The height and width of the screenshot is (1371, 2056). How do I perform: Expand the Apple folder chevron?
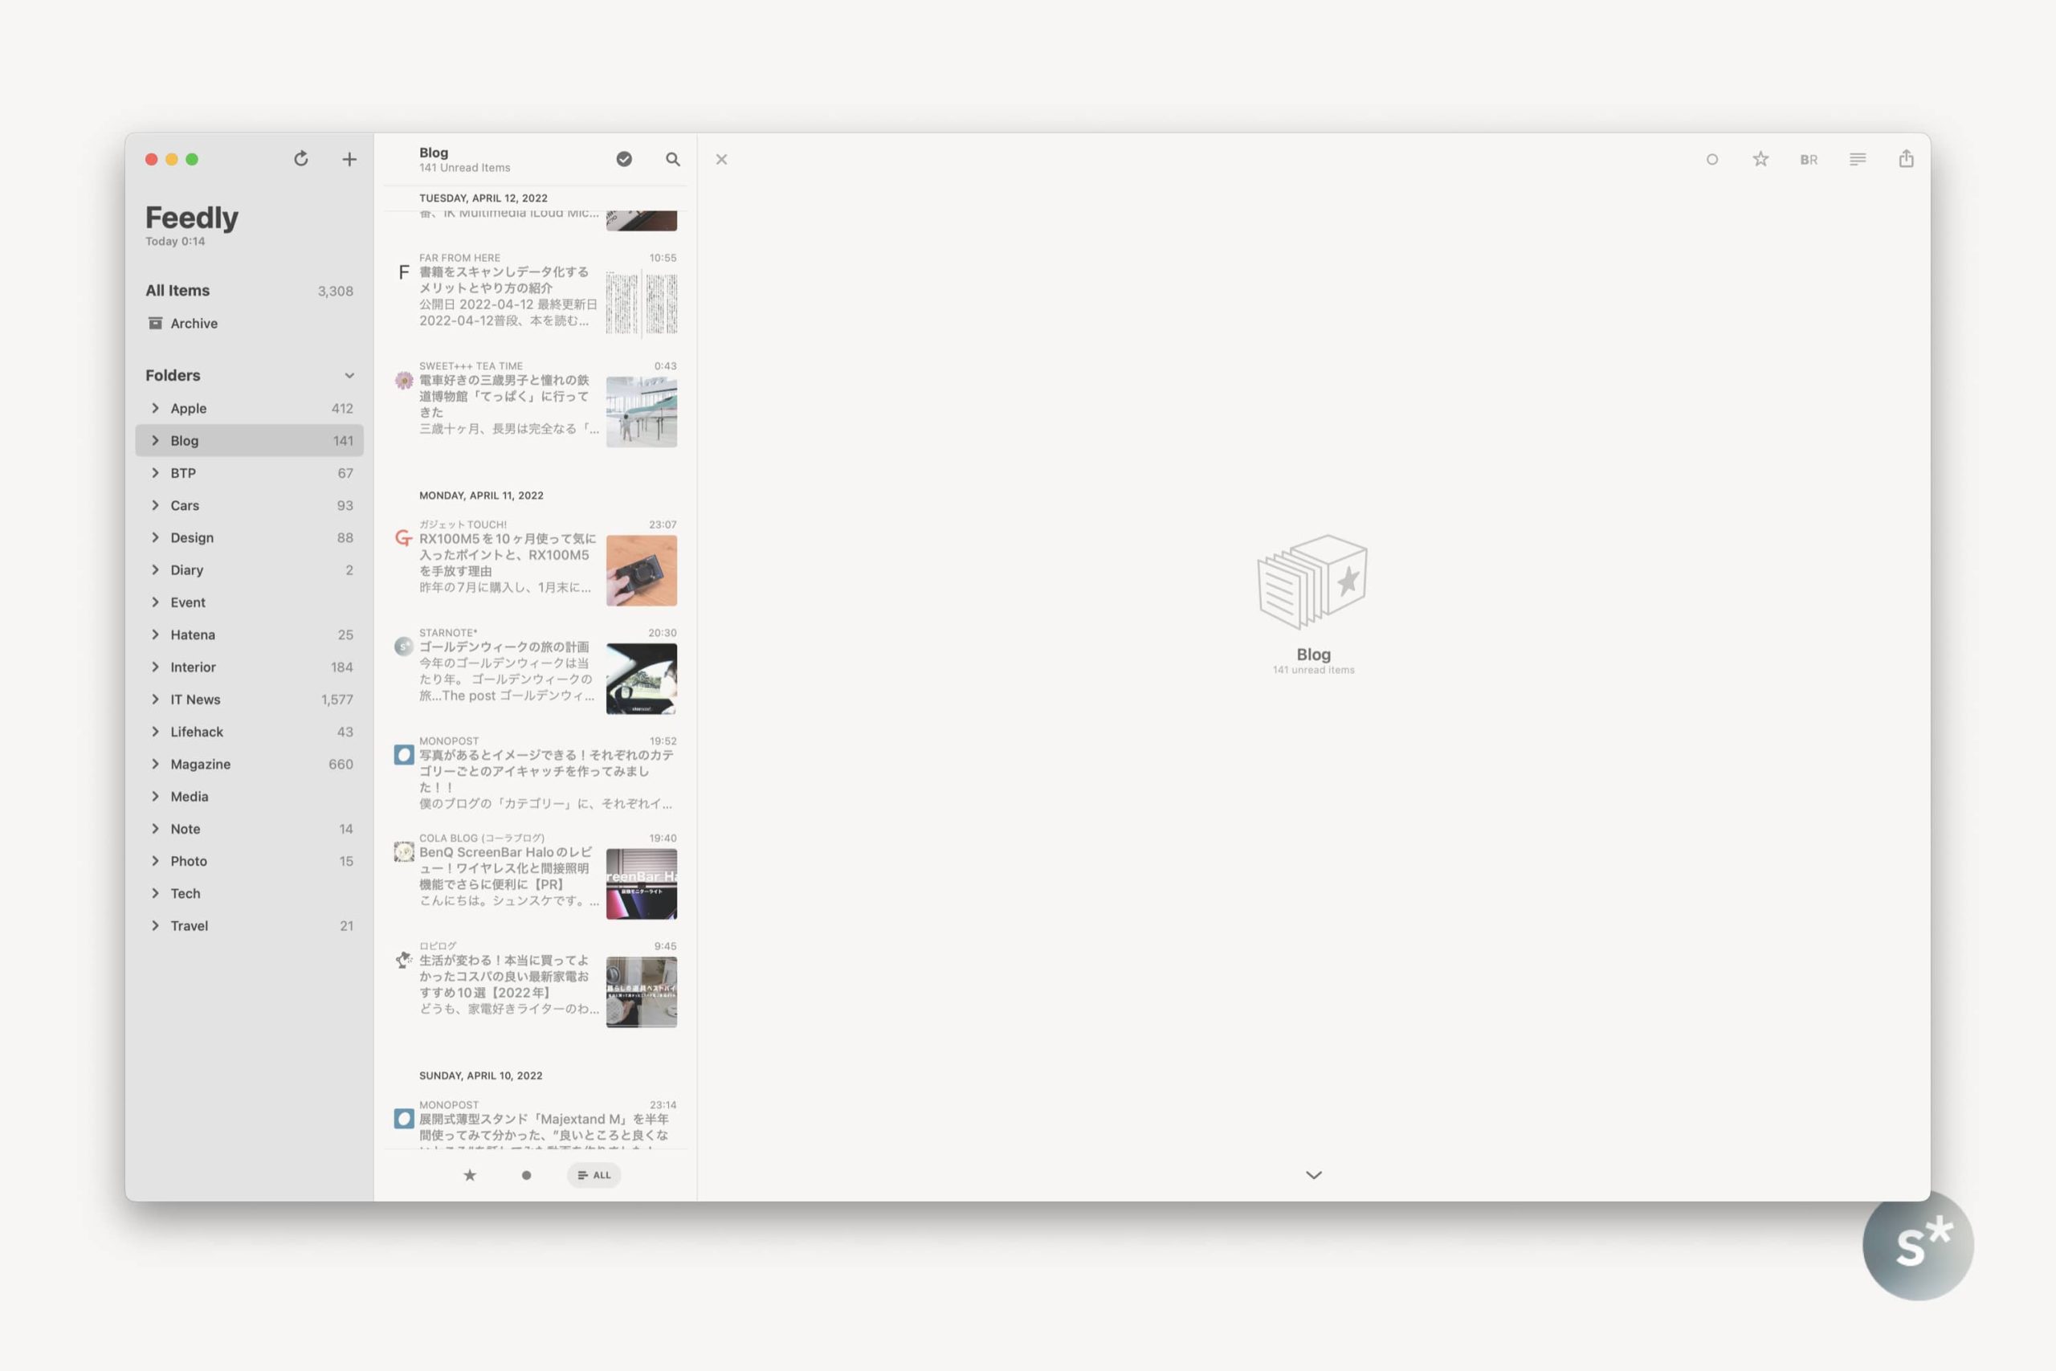tap(156, 408)
